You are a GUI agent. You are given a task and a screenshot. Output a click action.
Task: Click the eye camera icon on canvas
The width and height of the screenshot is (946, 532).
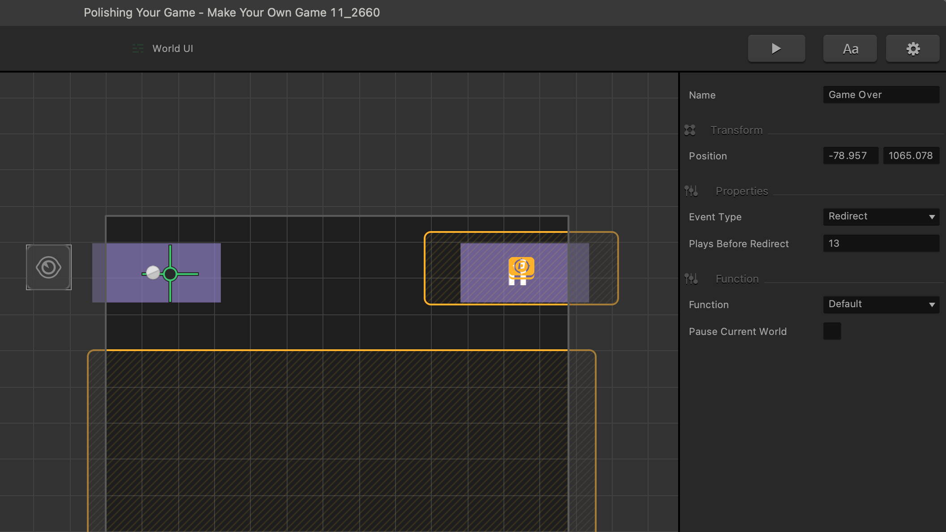point(49,267)
